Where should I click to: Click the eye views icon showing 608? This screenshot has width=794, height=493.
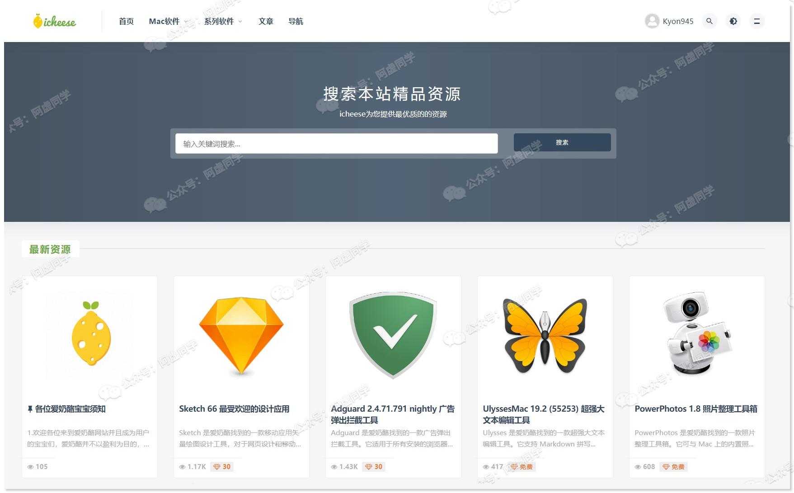click(x=638, y=467)
